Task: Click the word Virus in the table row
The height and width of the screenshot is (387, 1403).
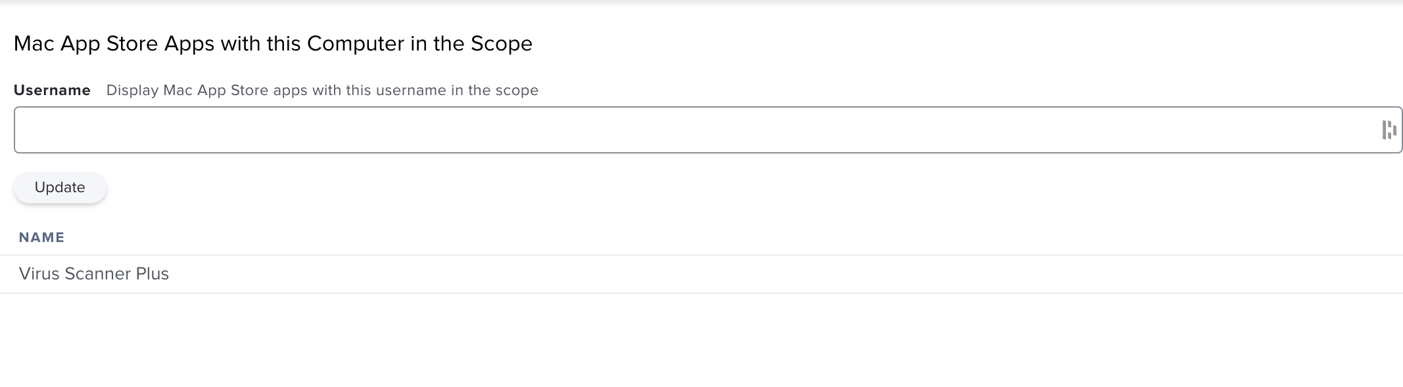Action: pyautogui.click(x=39, y=274)
